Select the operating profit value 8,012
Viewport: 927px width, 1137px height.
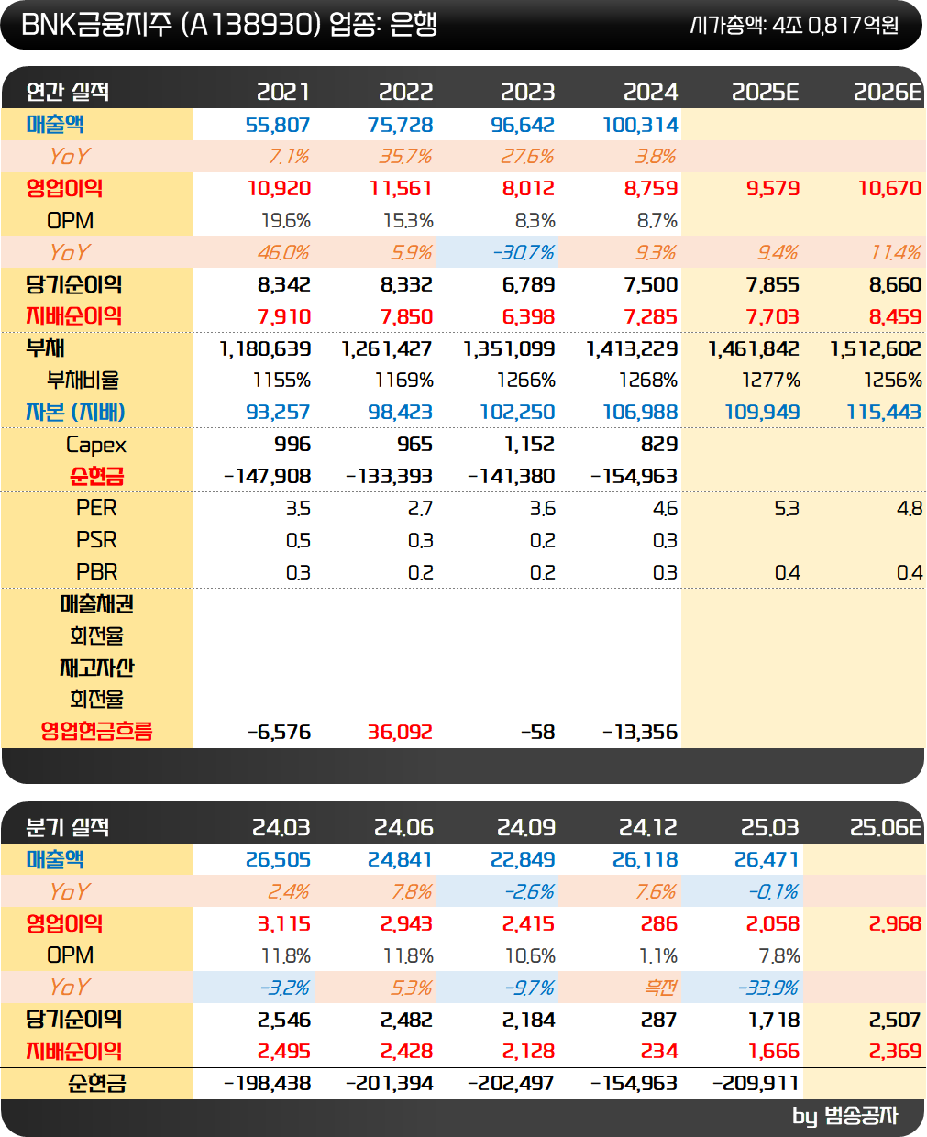528,189
